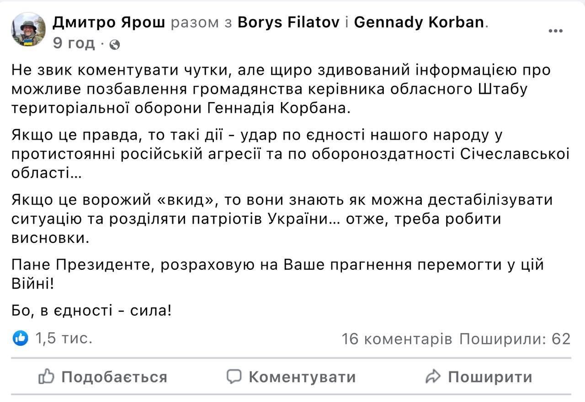585x402 pixels.
Task: Show who reacted via "1,5 тис." count
Action: click(x=64, y=338)
